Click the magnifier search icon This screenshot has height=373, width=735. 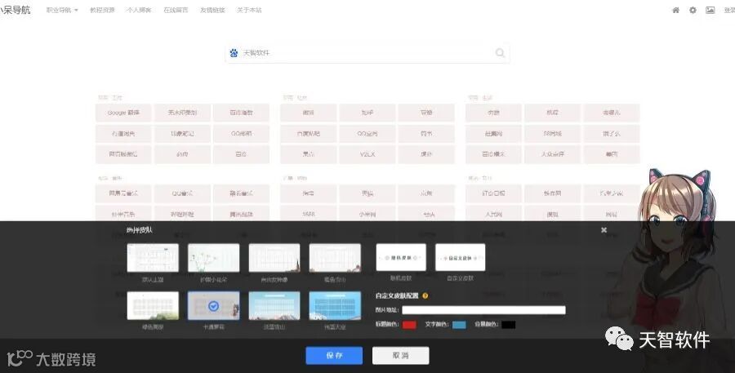click(x=500, y=53)
